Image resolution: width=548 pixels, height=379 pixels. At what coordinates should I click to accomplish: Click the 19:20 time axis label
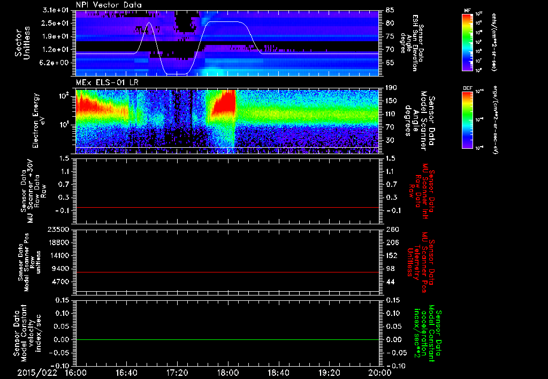coord(329,373)
